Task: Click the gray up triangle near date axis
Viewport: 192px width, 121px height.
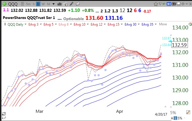Action: [x=165, y=106]
